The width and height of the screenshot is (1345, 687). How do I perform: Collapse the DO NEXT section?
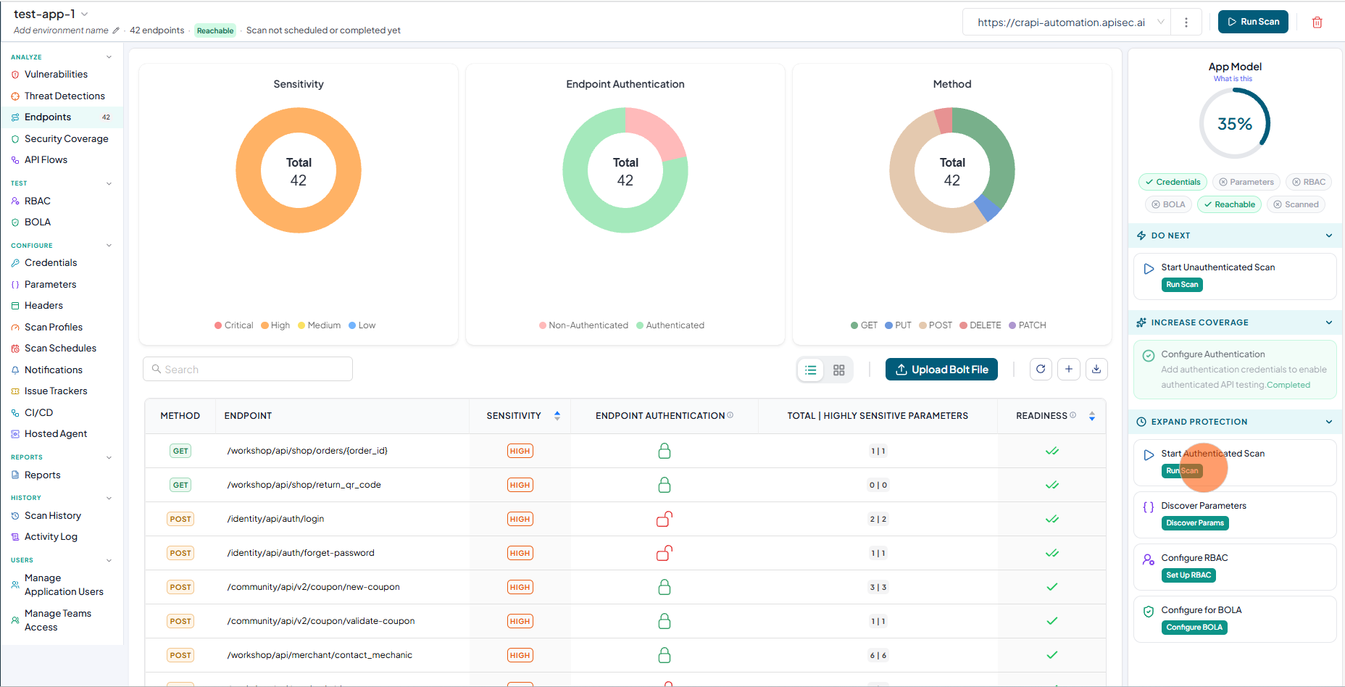coord(1329,236)
